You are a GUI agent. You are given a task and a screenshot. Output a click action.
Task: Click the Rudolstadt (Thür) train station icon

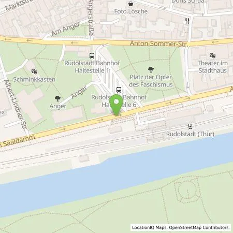pos(191,126)
